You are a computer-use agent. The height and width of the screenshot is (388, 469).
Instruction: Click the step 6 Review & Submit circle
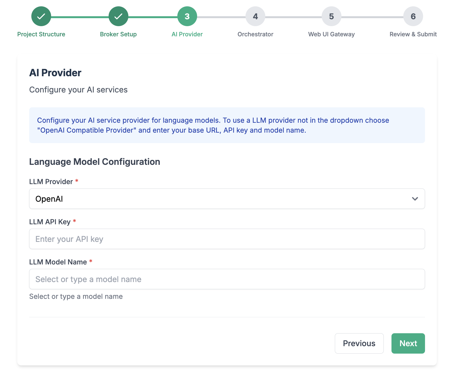click(x=413, y=17)
